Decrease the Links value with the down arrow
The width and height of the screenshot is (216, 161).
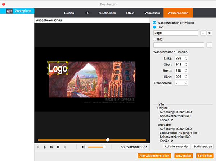pos(186,59)
